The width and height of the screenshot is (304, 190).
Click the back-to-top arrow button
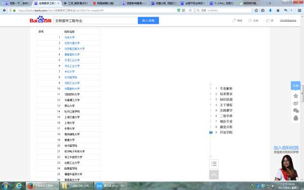[x=214, y=175]
